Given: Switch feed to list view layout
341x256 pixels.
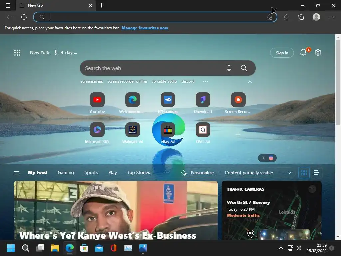Looking at the screenshot, I should coord(317,173).
